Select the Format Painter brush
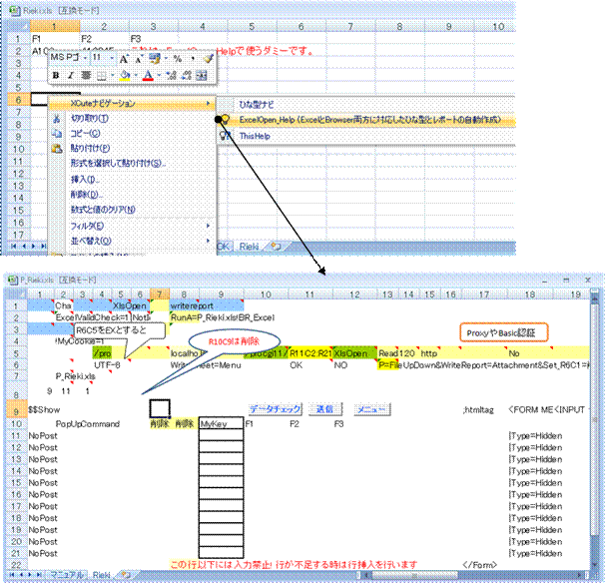This screenshot has height=583, width=605. click(x=209, y=59)
